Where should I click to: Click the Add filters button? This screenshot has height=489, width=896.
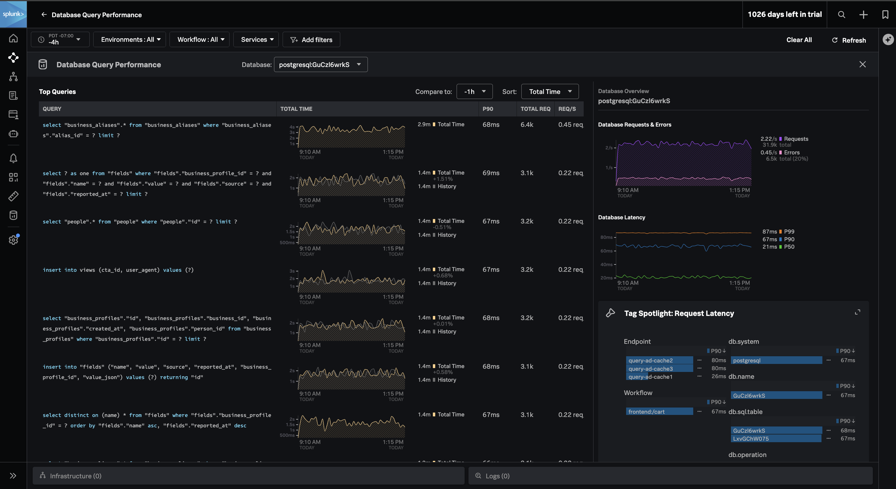[x=311, y=40]
